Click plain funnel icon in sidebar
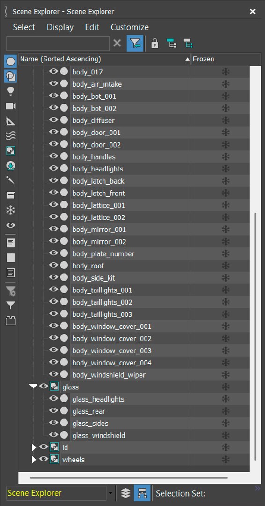The height and width of the screenshot is (506, 265). pyautogui.click(x=11, y=305)
